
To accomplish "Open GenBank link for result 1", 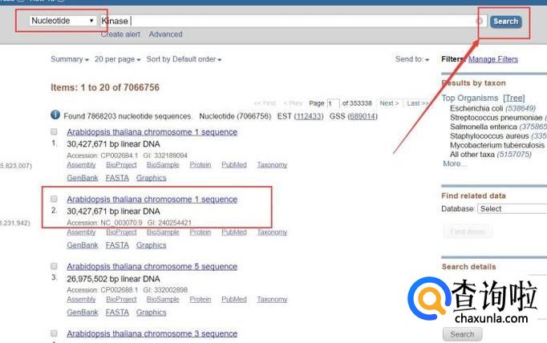I will [83, 178].
